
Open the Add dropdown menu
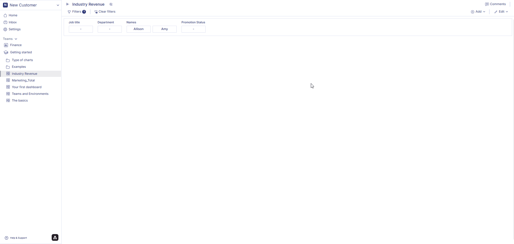[x=478, y=12]
